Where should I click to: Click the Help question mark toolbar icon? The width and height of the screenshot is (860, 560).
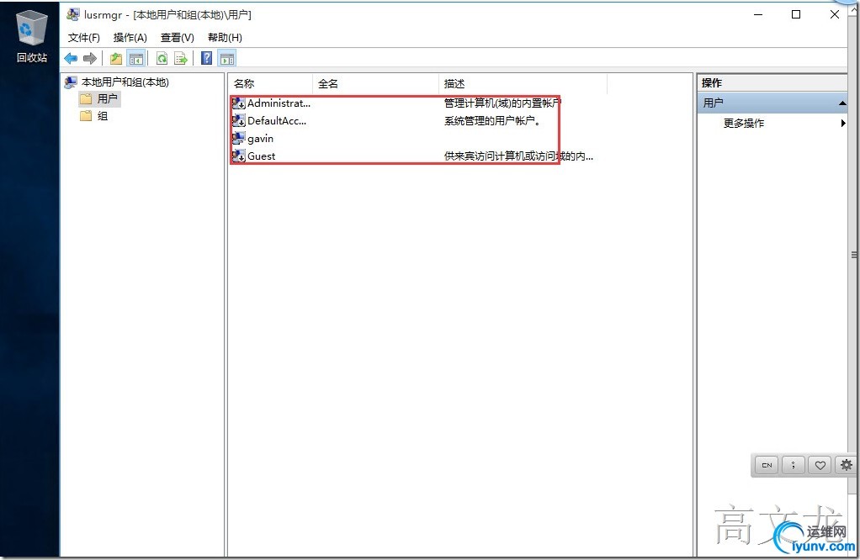pyautogui.click(x=206, y=58)
